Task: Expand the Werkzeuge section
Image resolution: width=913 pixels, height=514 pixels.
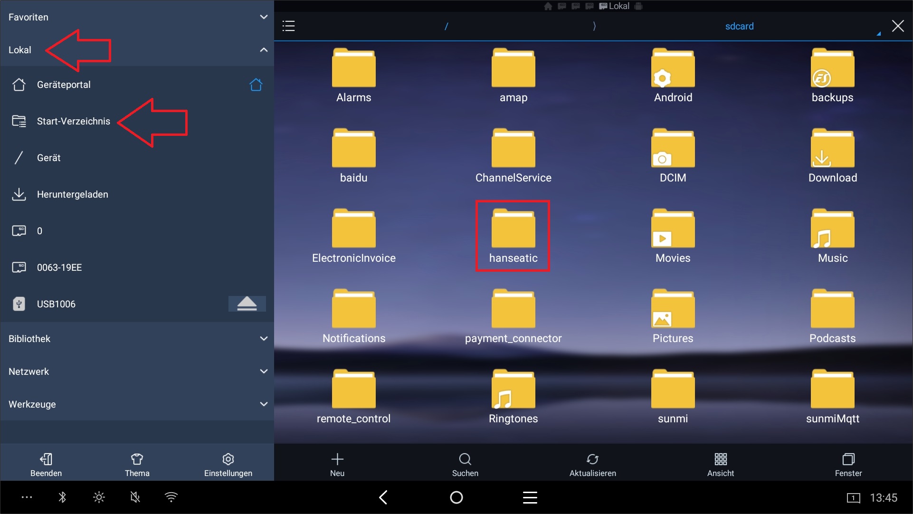Action: 264,404
